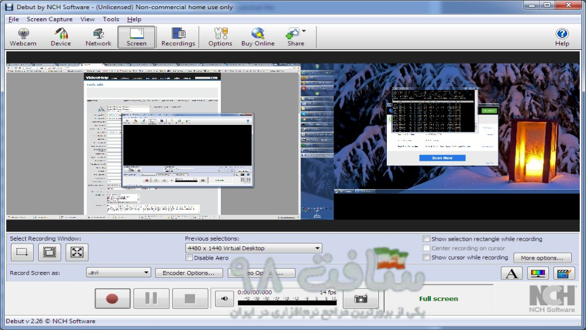Image resolution: width=586 pixels, height=330 pixels.
Task: Stop the recording
Action: point(190,298)
